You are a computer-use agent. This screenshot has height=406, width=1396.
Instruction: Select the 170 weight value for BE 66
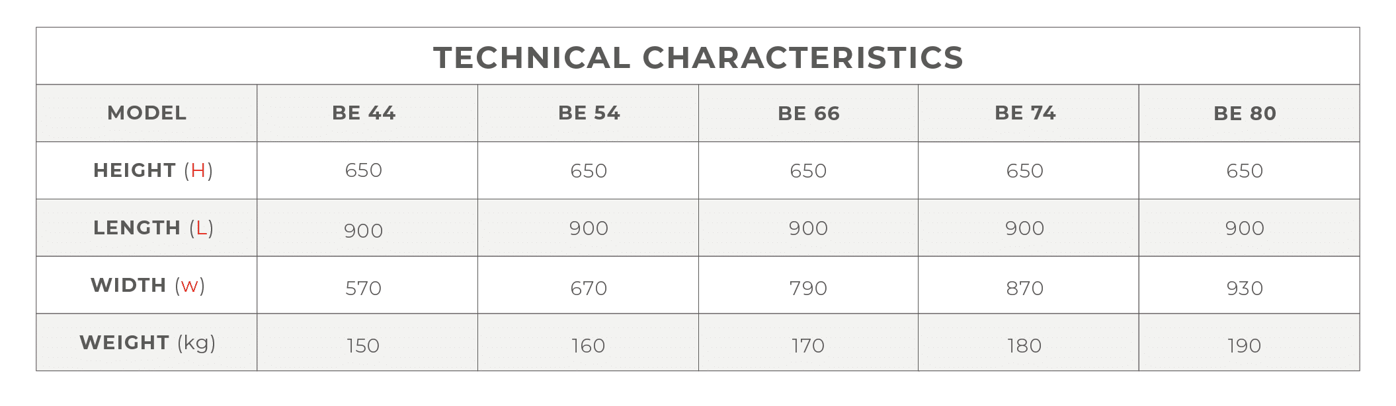pos(808,346)
